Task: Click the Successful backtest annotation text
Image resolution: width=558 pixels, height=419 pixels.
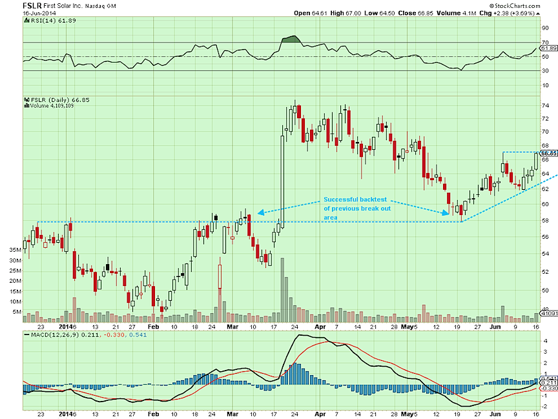Action: pos(357,209)
